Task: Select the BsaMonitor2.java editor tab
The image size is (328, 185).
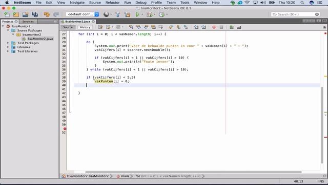Action: point(77,22)
